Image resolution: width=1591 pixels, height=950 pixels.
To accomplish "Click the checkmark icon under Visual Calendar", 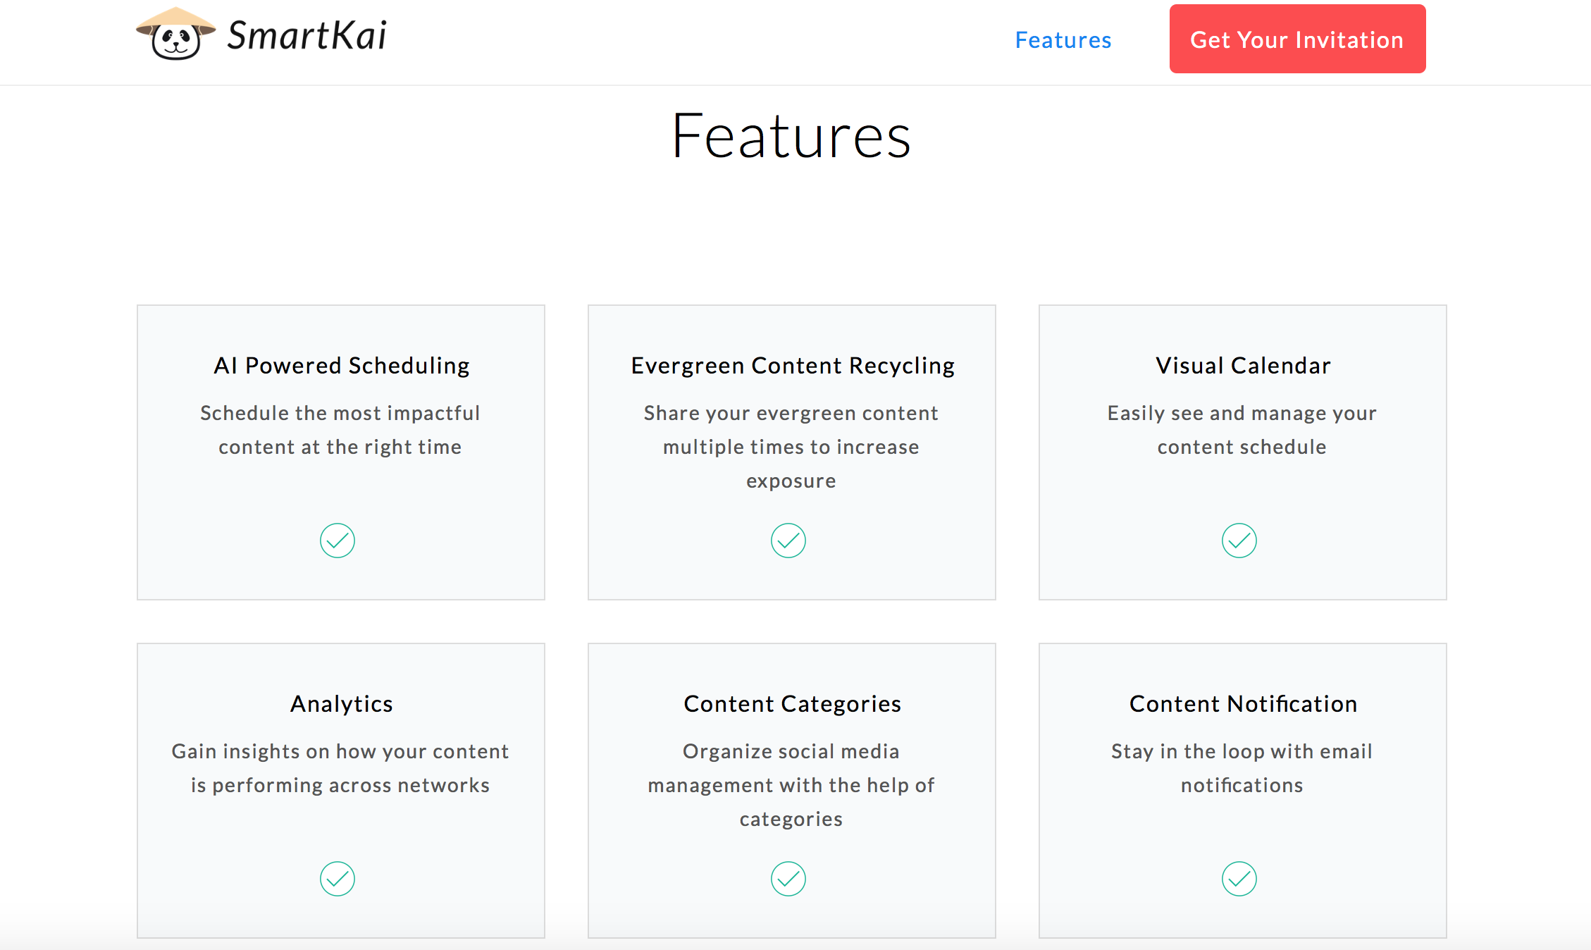I will tap(1239, 541).
